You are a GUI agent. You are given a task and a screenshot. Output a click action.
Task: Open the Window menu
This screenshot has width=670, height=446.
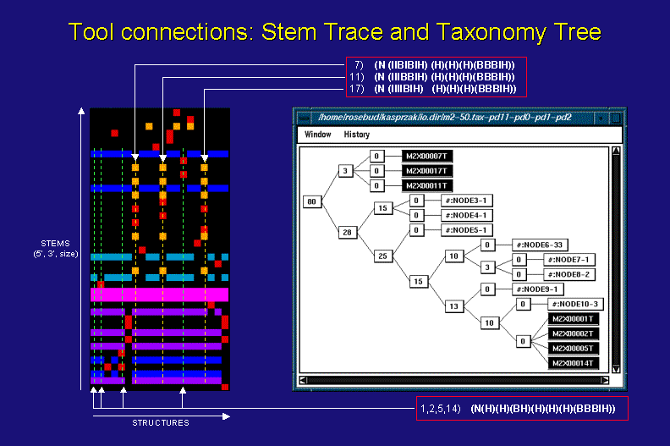coord(318,135)
